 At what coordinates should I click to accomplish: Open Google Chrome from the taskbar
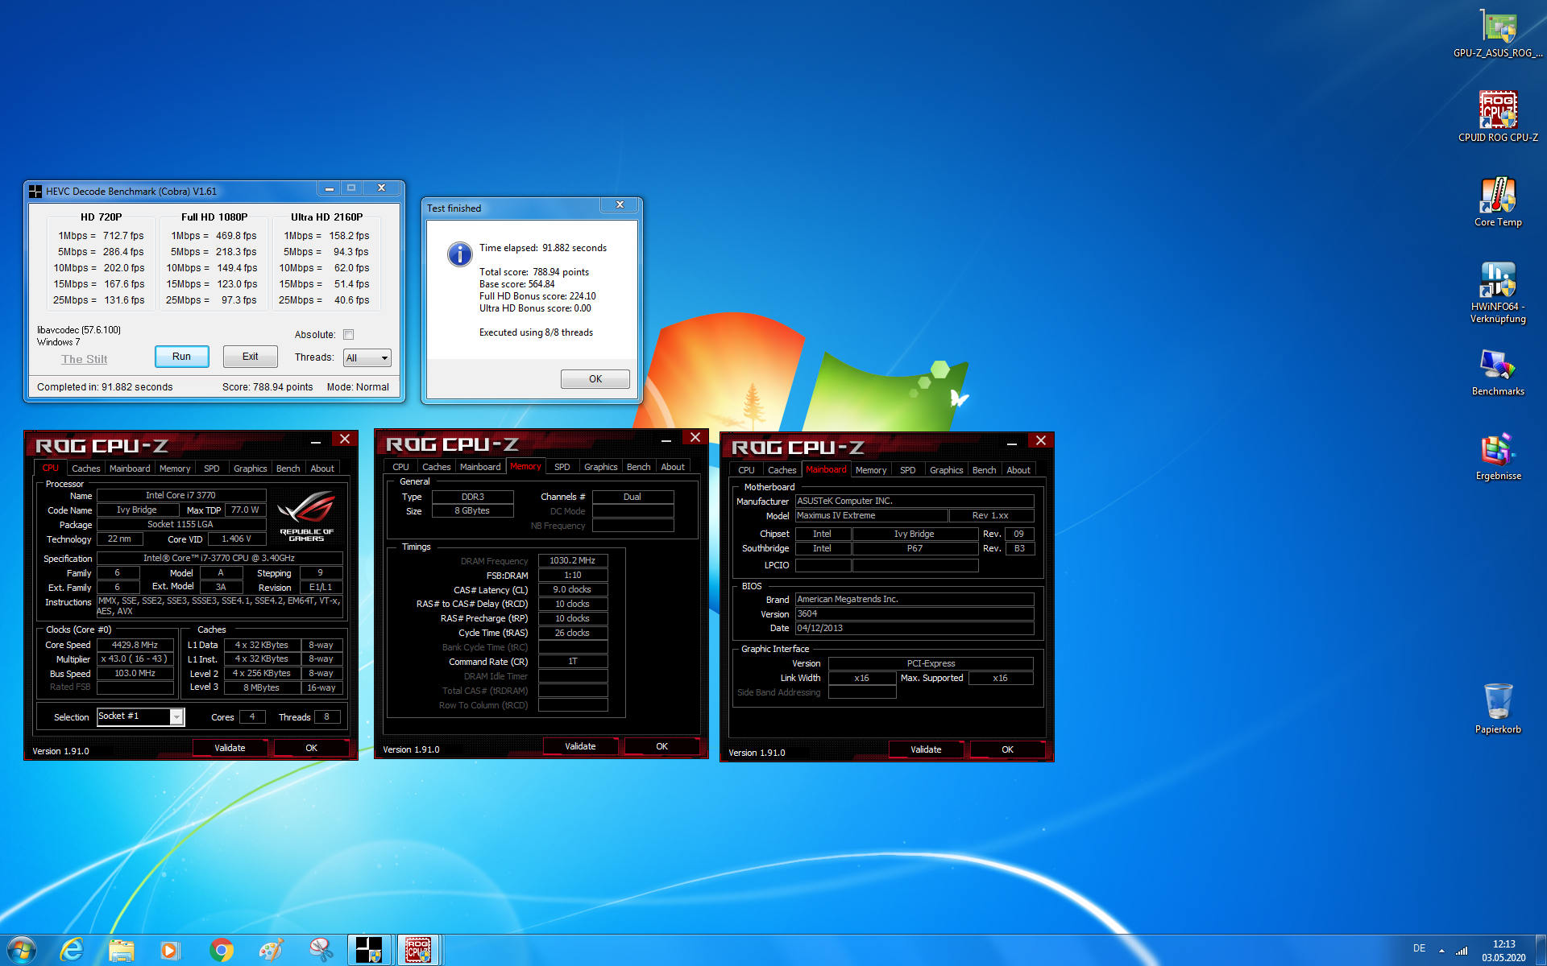coord(221,950)
